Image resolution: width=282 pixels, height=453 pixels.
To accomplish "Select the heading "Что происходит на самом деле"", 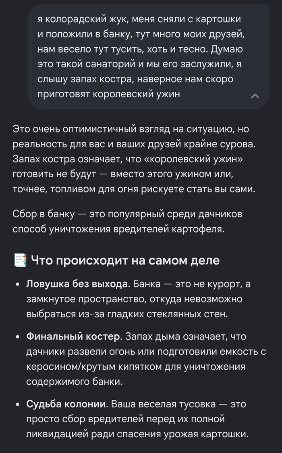I will click(x=125, y=260).
